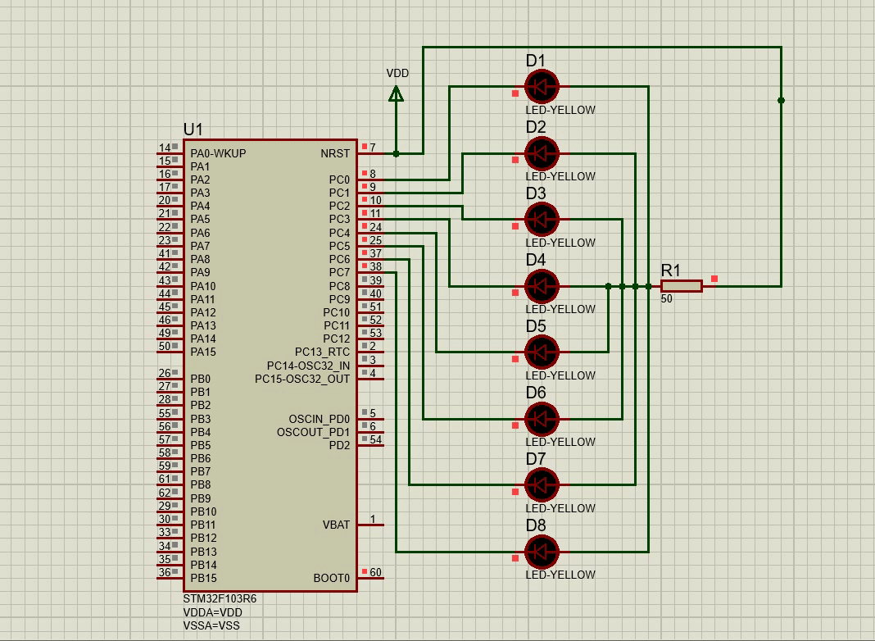Select the D8 LED symbol
This screenshot has height=641, width=875.
coord(542,551)
